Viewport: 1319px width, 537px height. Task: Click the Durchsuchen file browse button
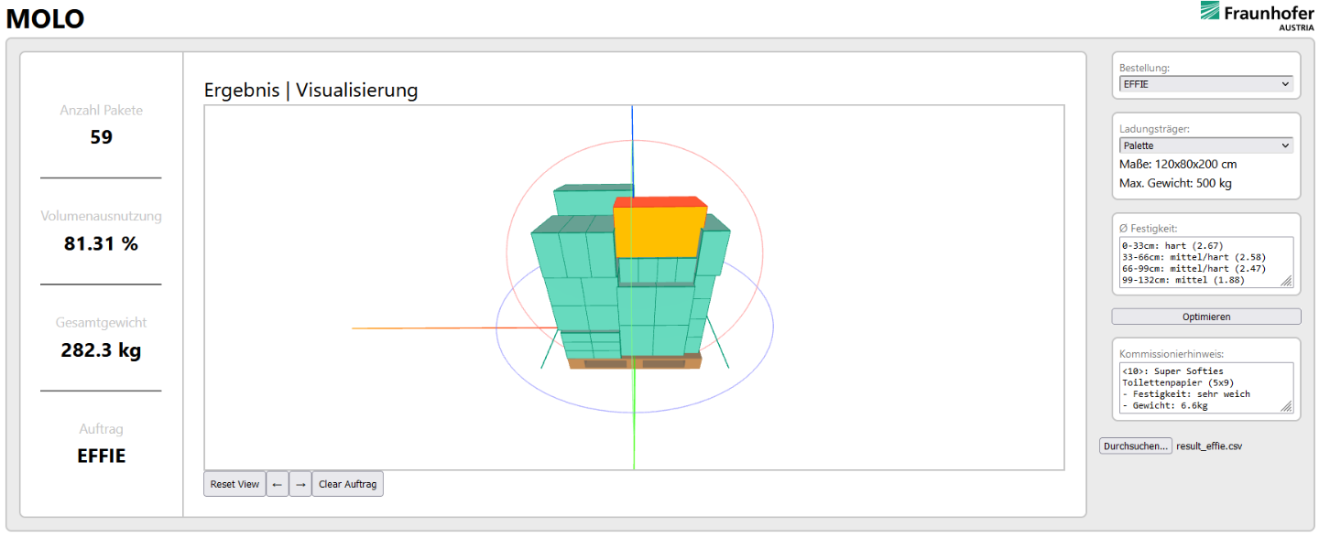pos(1136,446)
